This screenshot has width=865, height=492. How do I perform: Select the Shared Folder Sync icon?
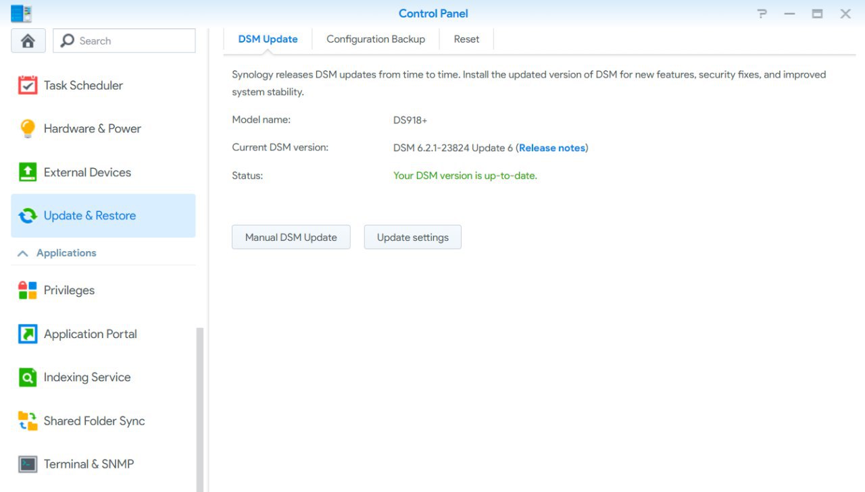(x=28, y=421)
